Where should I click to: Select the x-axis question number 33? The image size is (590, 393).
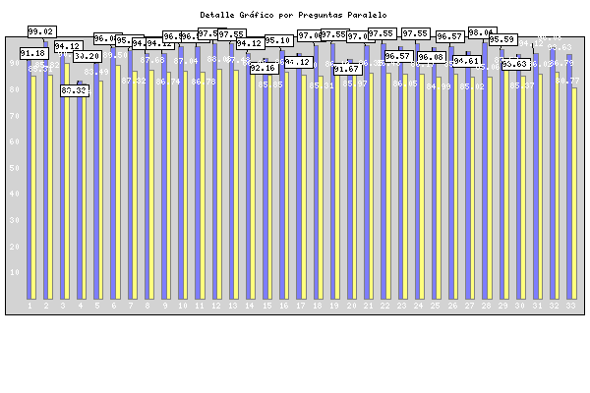coord(570,306)
